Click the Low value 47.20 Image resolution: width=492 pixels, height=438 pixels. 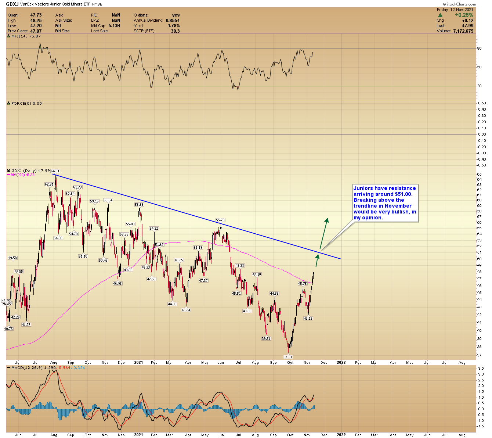[x=36, y=26]
